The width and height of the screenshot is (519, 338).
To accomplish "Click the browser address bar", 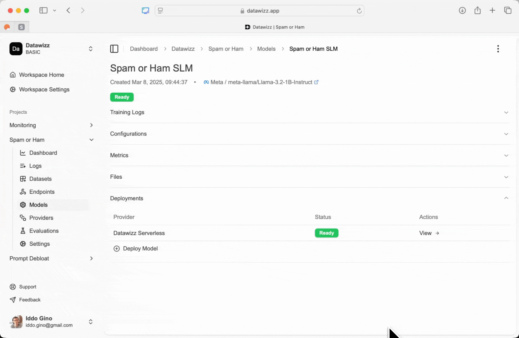I will click(x=262, y=10).
